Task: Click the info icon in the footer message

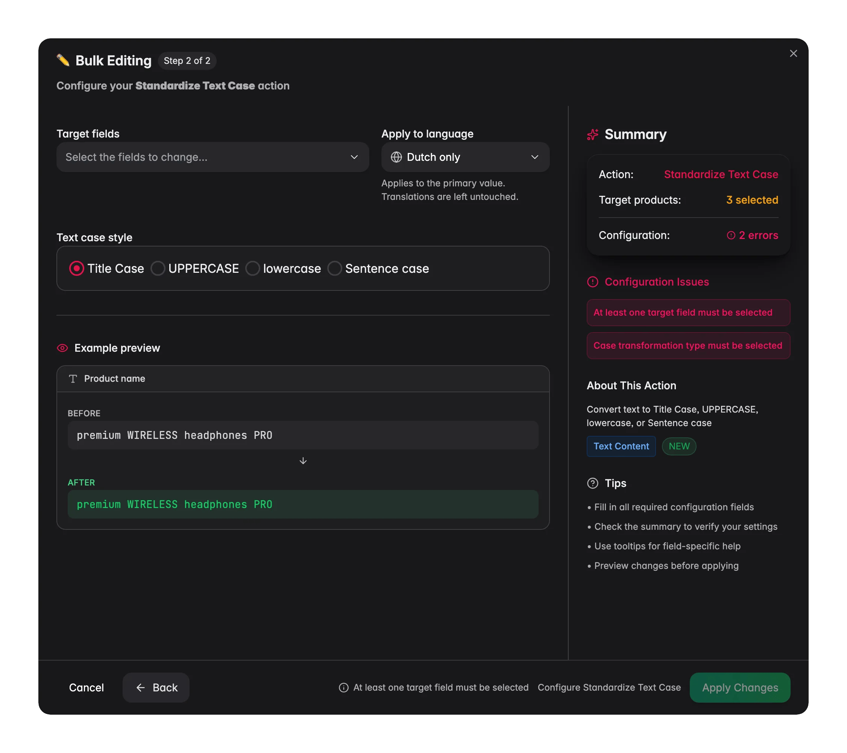Action: pos(343,688)
